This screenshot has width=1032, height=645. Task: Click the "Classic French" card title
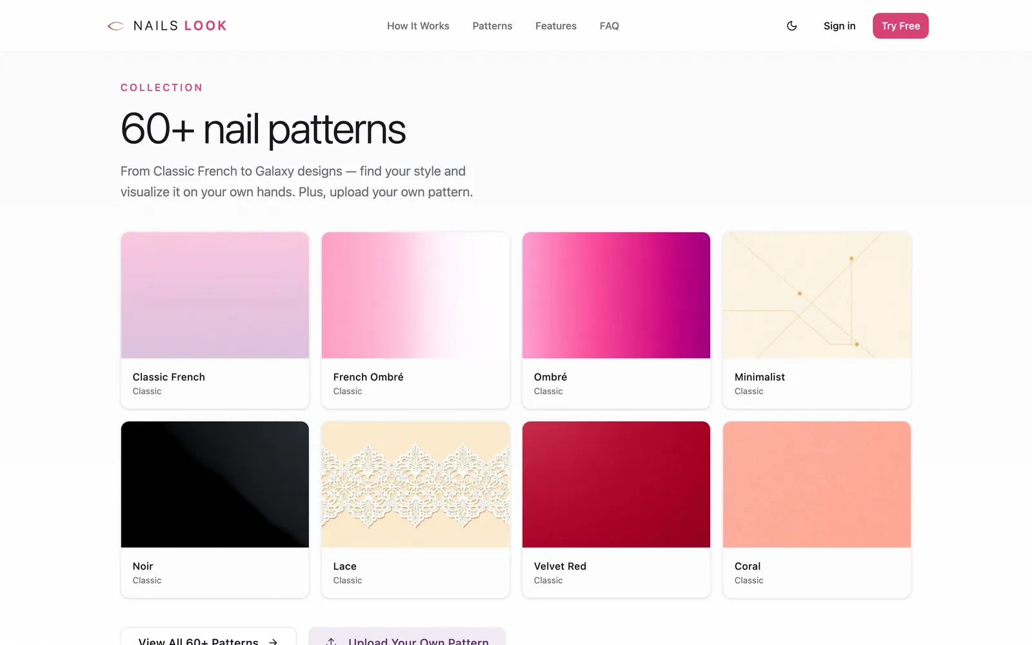169,377
